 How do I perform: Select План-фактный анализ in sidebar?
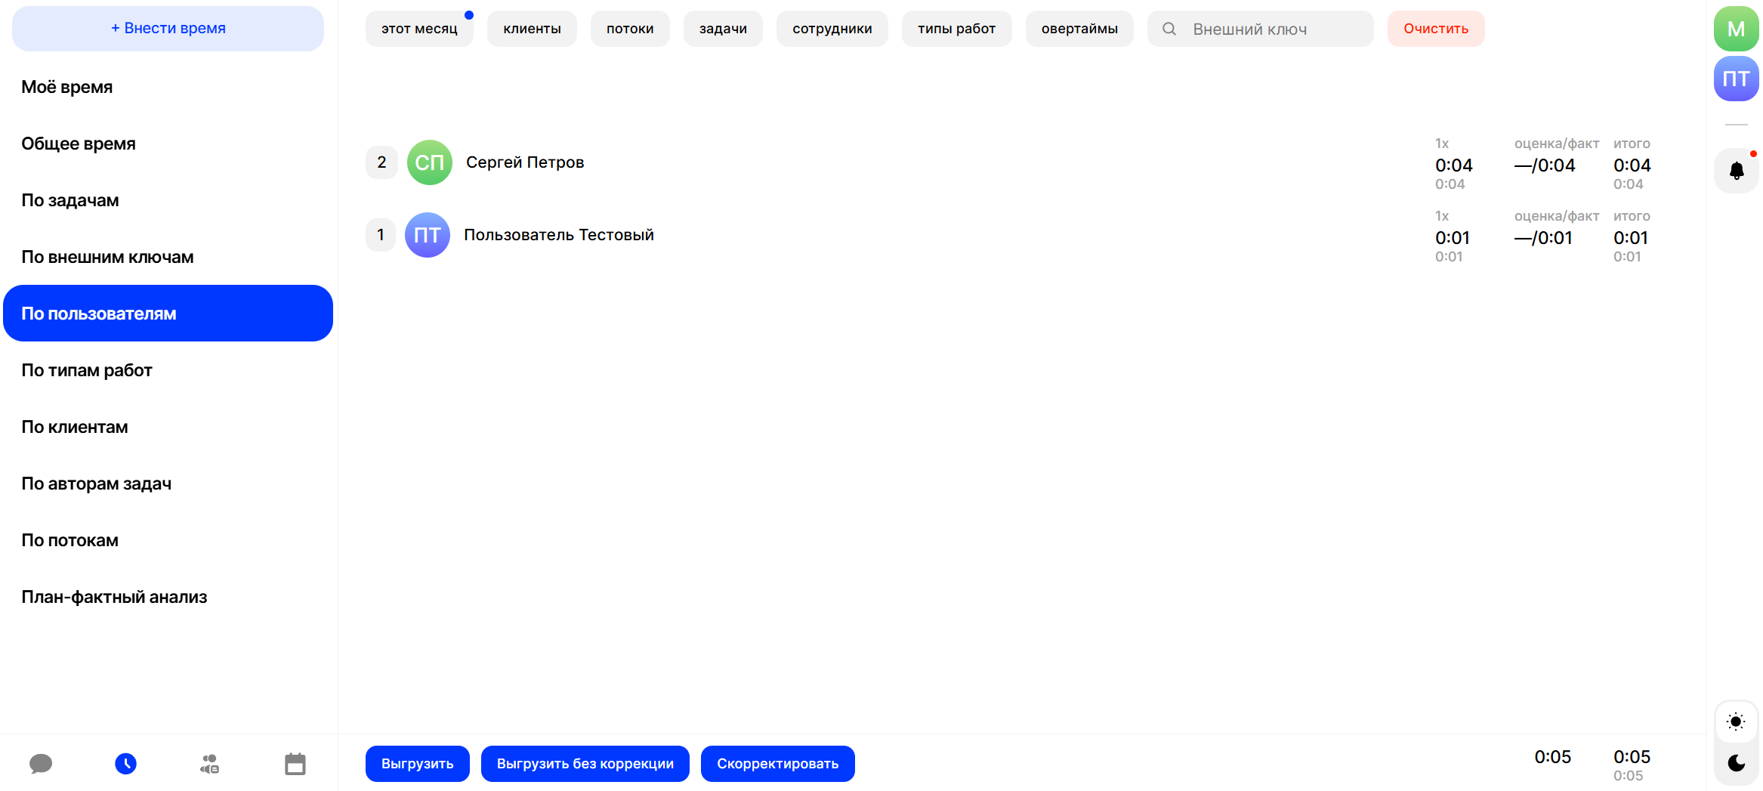114,597
